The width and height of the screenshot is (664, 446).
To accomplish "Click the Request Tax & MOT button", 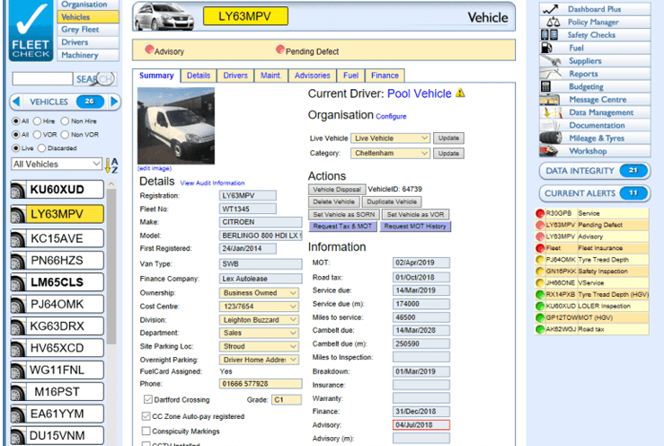I will [x=343, y=227].
